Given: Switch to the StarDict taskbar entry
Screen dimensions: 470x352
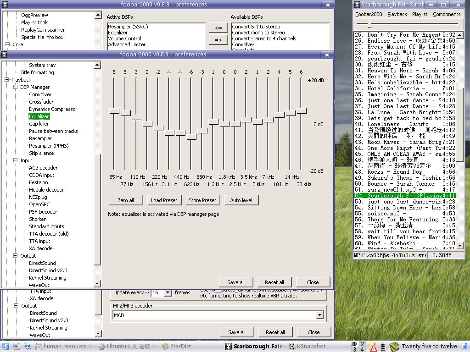Looking at the screenshot, I should 176,346.
